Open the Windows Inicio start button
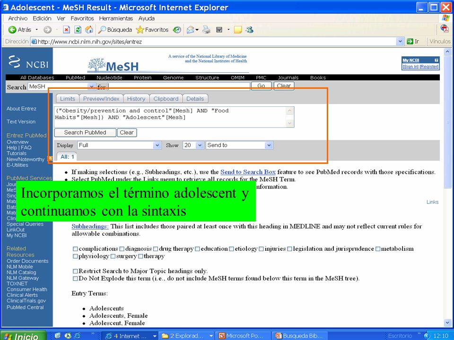The height and width of the screenshot is (340, 454). pyautogui.click(x=23, y=336)
